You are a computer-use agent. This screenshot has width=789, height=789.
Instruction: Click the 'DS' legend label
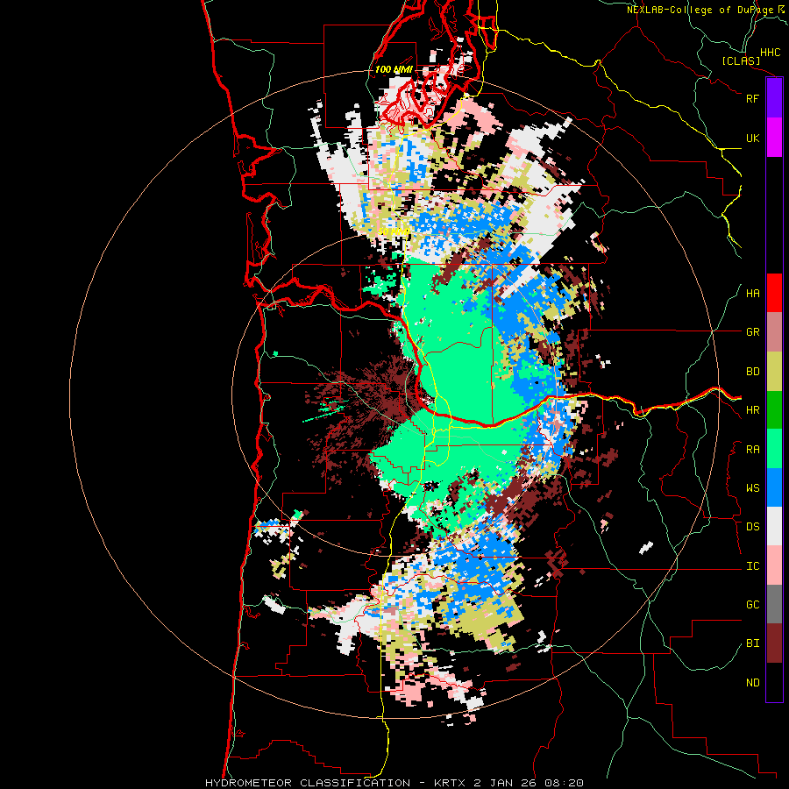coord(752,527)
